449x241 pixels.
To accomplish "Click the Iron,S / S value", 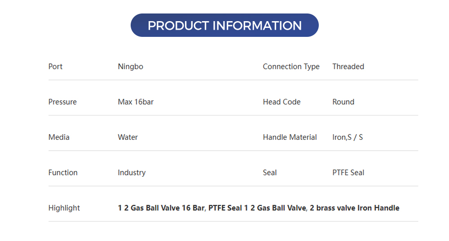I will coord(348,137).
